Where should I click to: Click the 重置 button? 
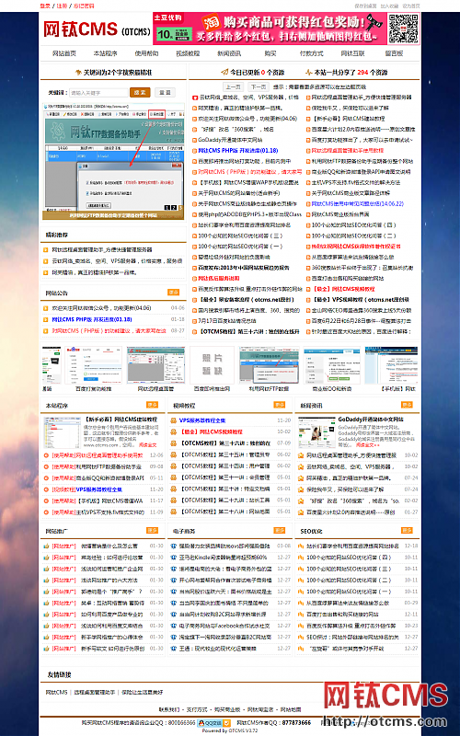tap(165, 93)
